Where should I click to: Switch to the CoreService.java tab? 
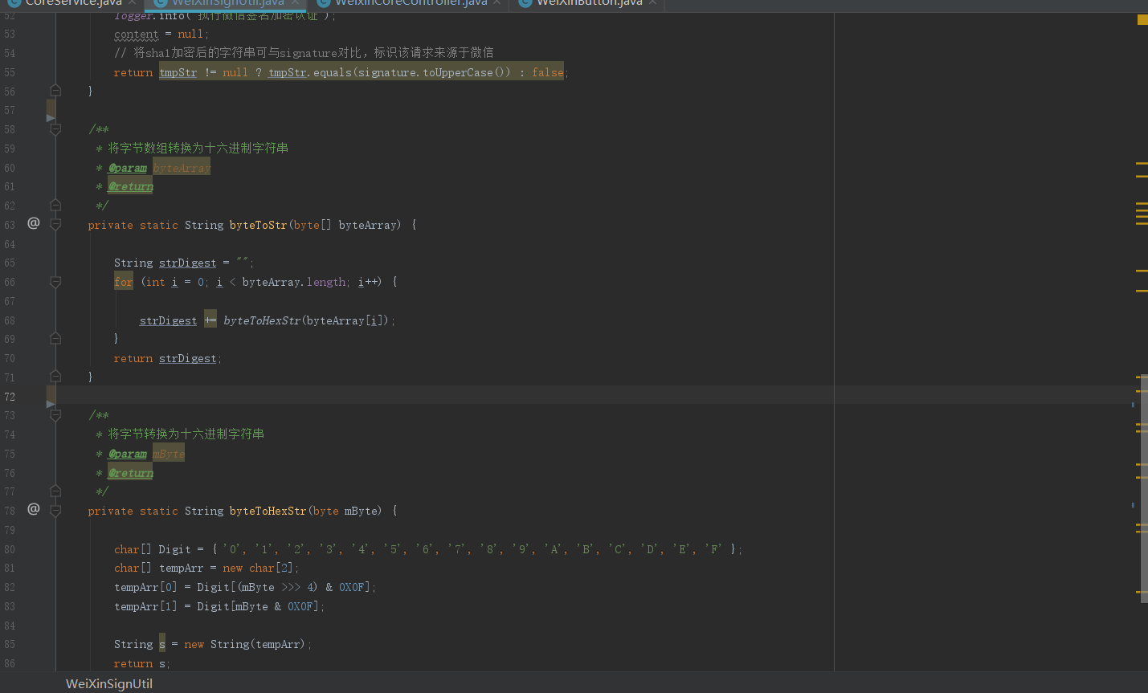pyautogui.click(x=73, y=3)
